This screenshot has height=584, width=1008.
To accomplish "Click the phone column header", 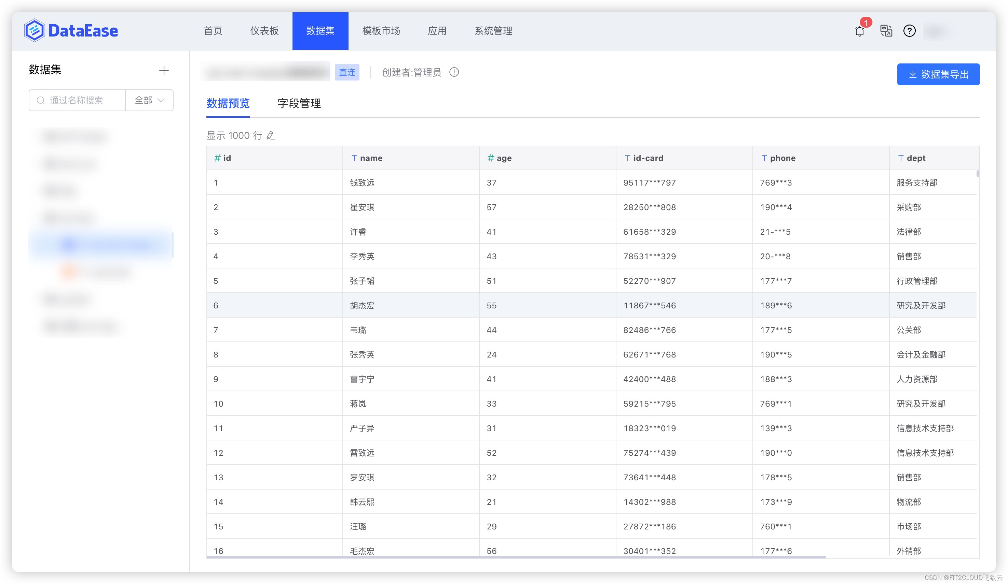I will coord(821,158).
